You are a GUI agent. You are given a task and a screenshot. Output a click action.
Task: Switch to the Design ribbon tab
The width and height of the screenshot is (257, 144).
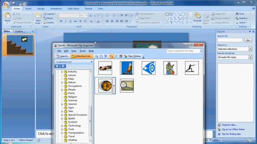click(x=41, y=8)
